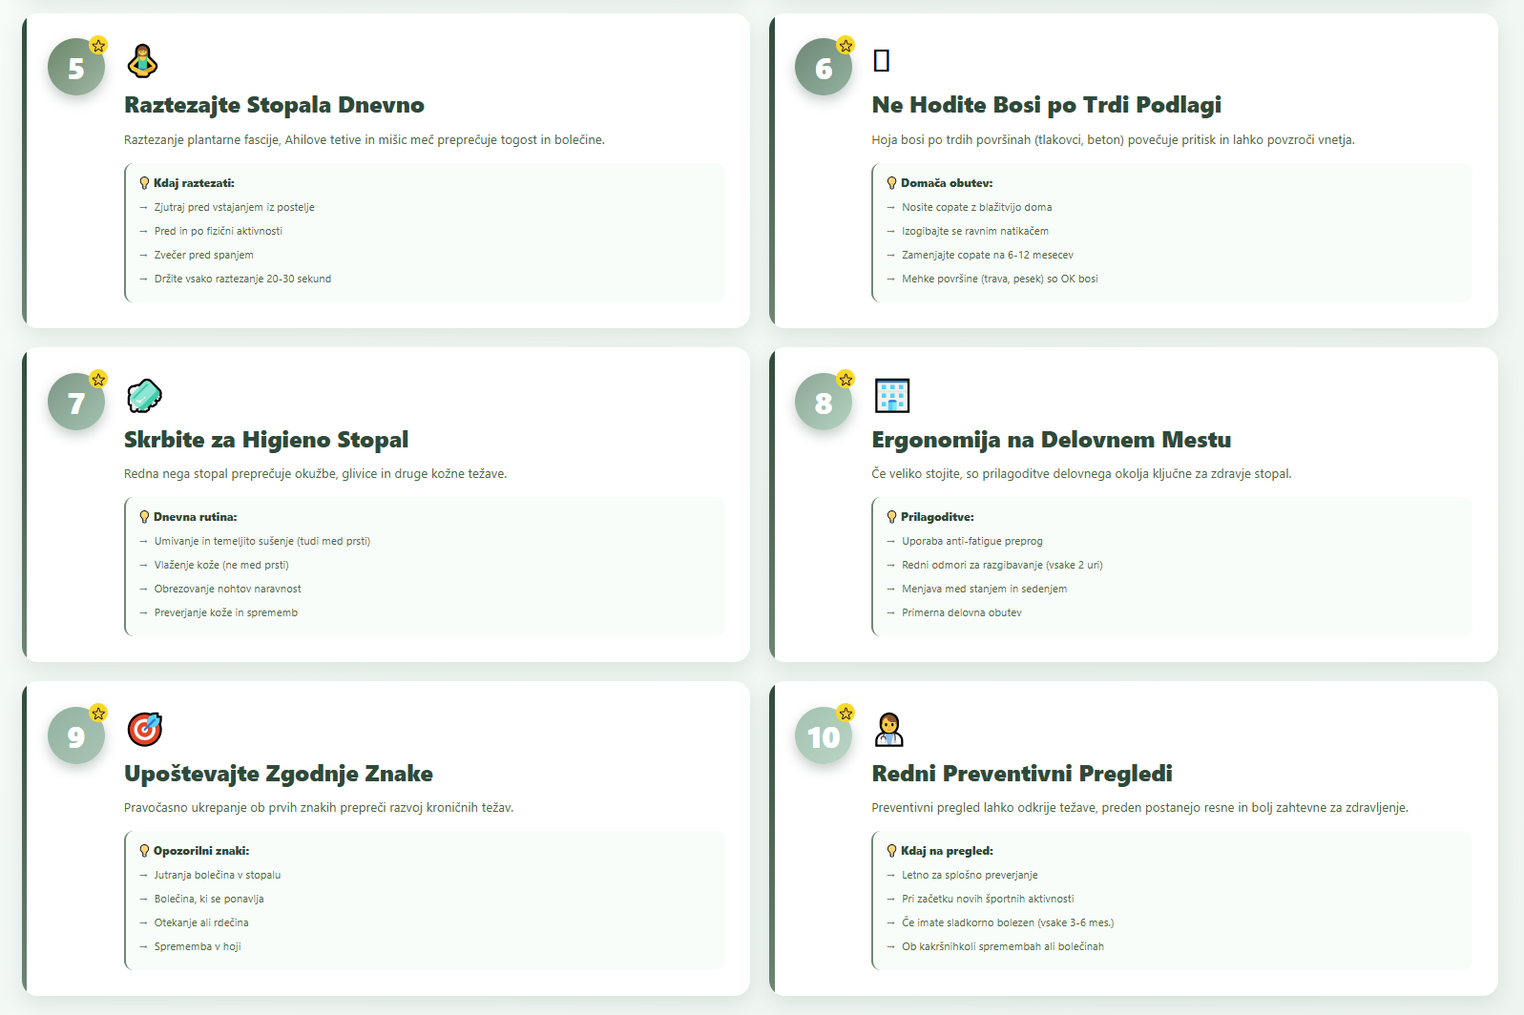Click the line Jutranja bolečina v stopalu
This screenshot has width=1524, height=1015.
pyautogui.click(x=218, y=875)
